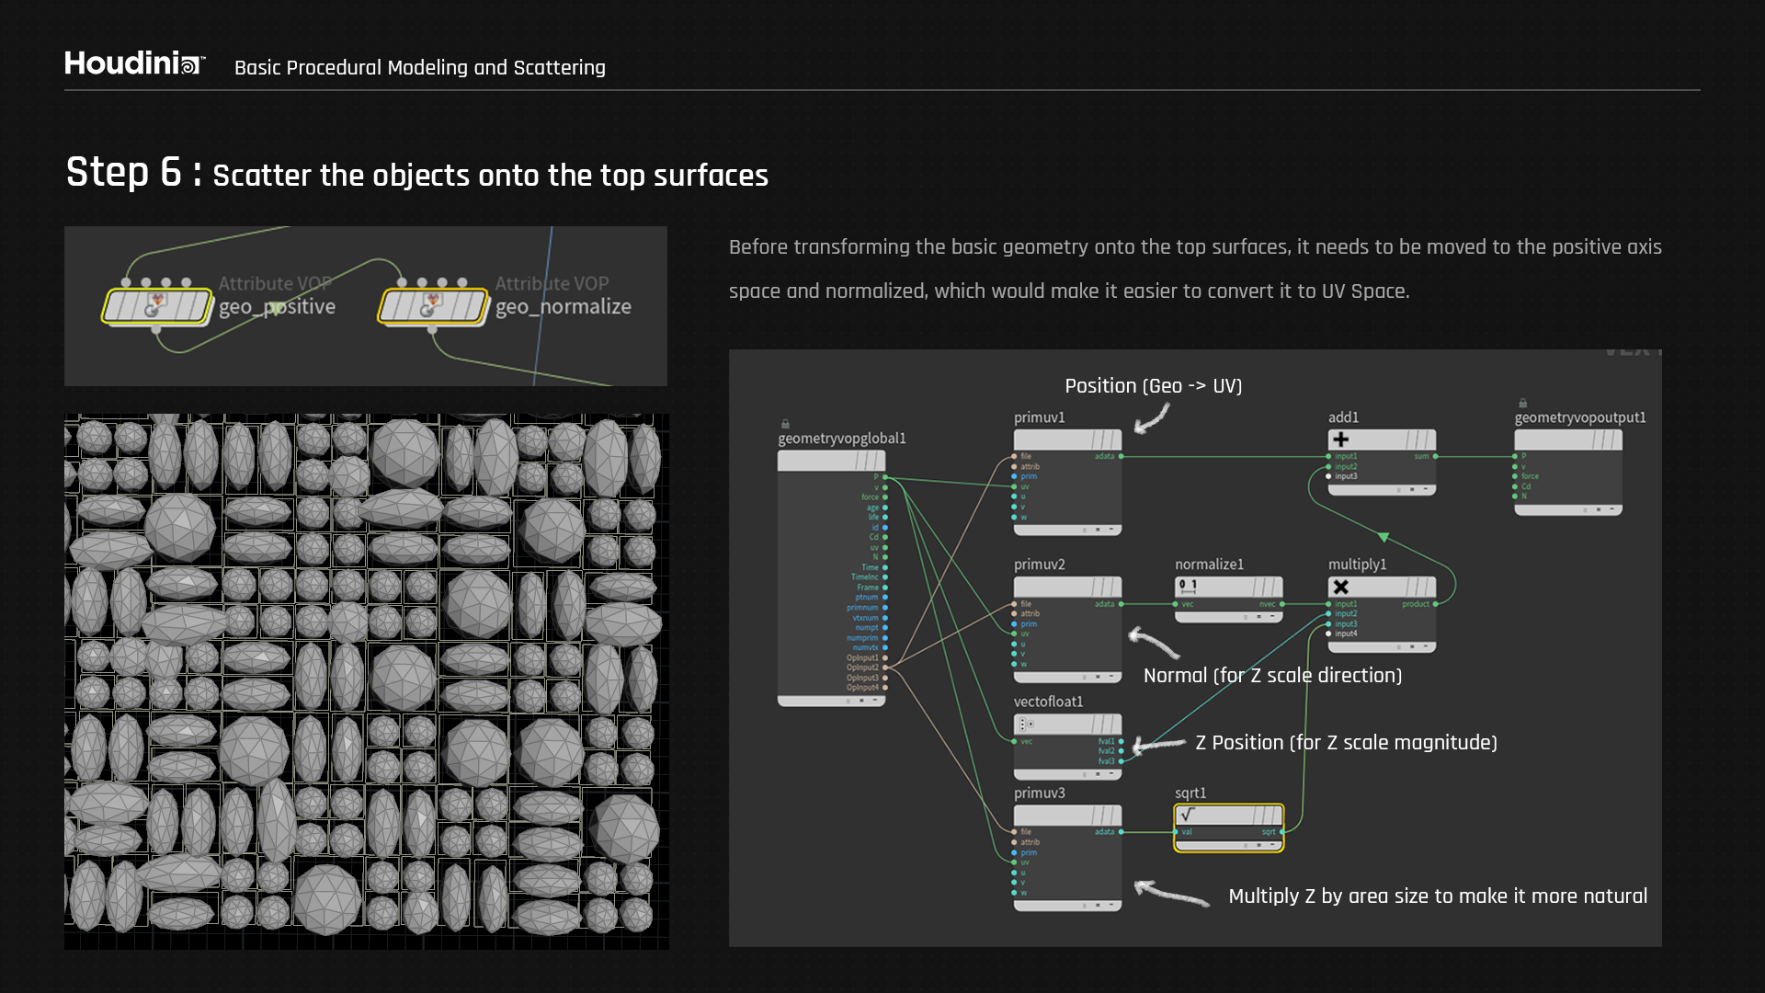Click the product output port of multiply1
Screen dimensions: 1765x993
pyautogui.click(x=1435, y=604)
